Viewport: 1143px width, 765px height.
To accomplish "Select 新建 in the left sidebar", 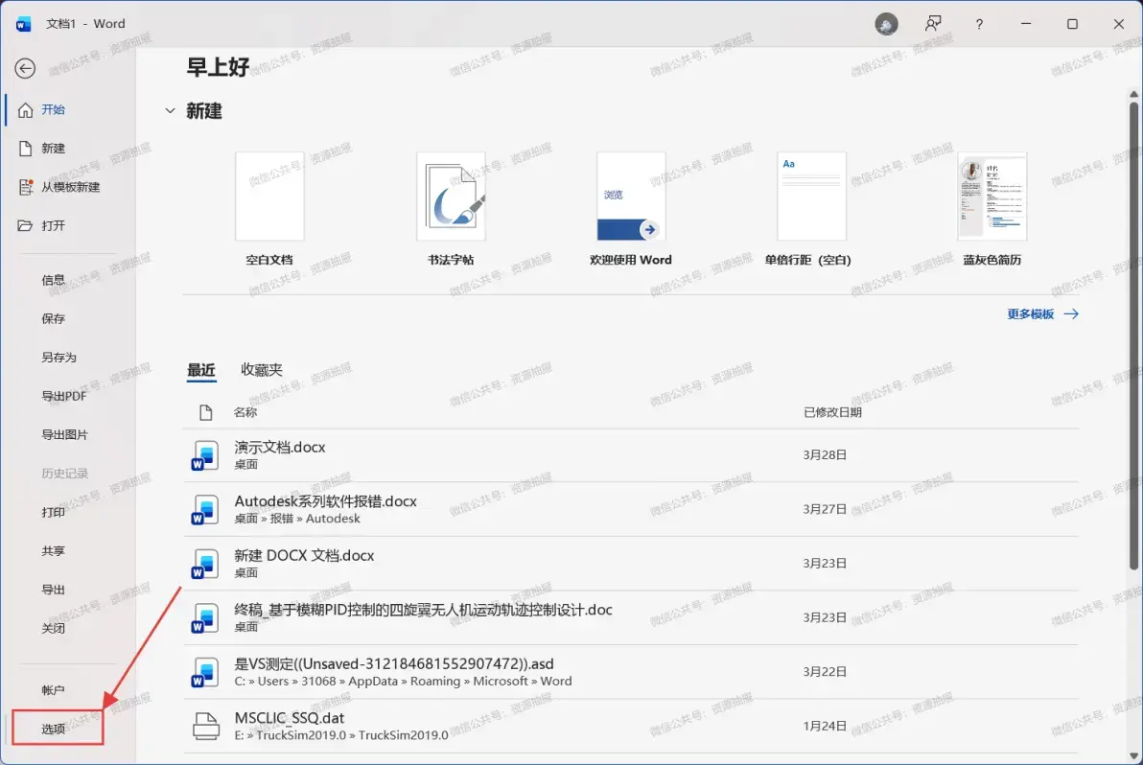I will [53, 149].
